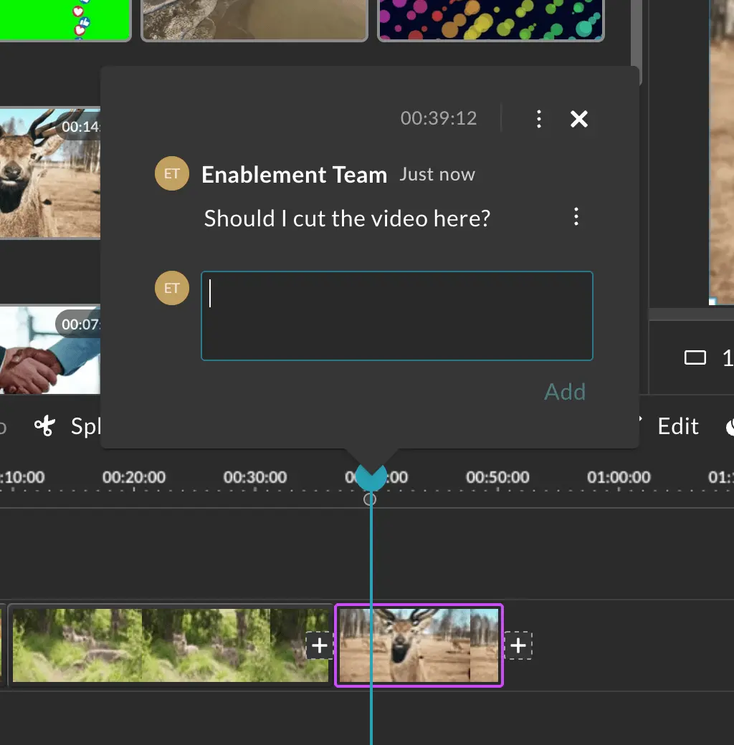Click the Enablement Team avatar next to comment

click(171, 173)
